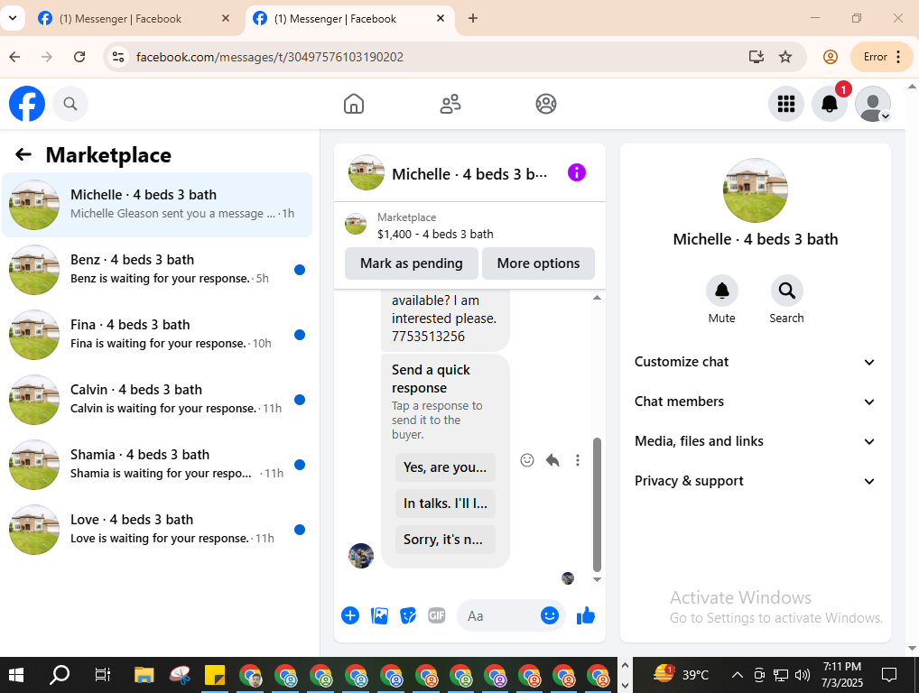Open Shamia conversation in list
This screenshot has height=693, width=919.
(x=157, y=465)
